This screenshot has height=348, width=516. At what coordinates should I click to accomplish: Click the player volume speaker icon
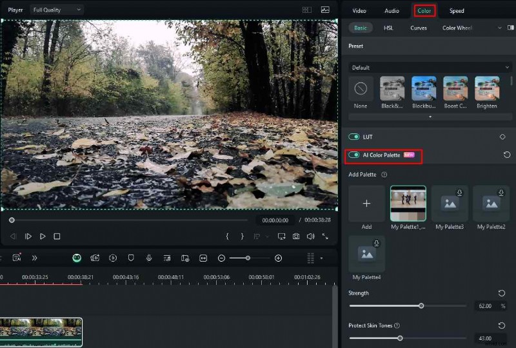pyautogui.click(x=310, y=237)
